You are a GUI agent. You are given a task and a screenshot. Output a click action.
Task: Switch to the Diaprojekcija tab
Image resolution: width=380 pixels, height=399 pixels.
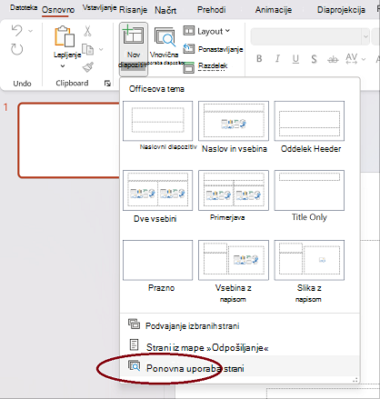(x=341, y=10)
